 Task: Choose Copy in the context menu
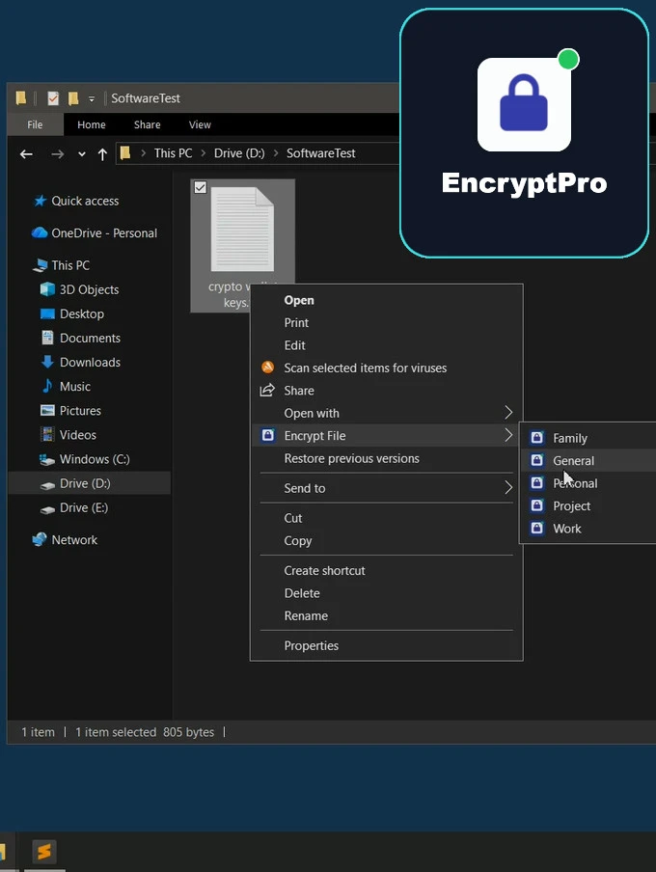point(387,540)
